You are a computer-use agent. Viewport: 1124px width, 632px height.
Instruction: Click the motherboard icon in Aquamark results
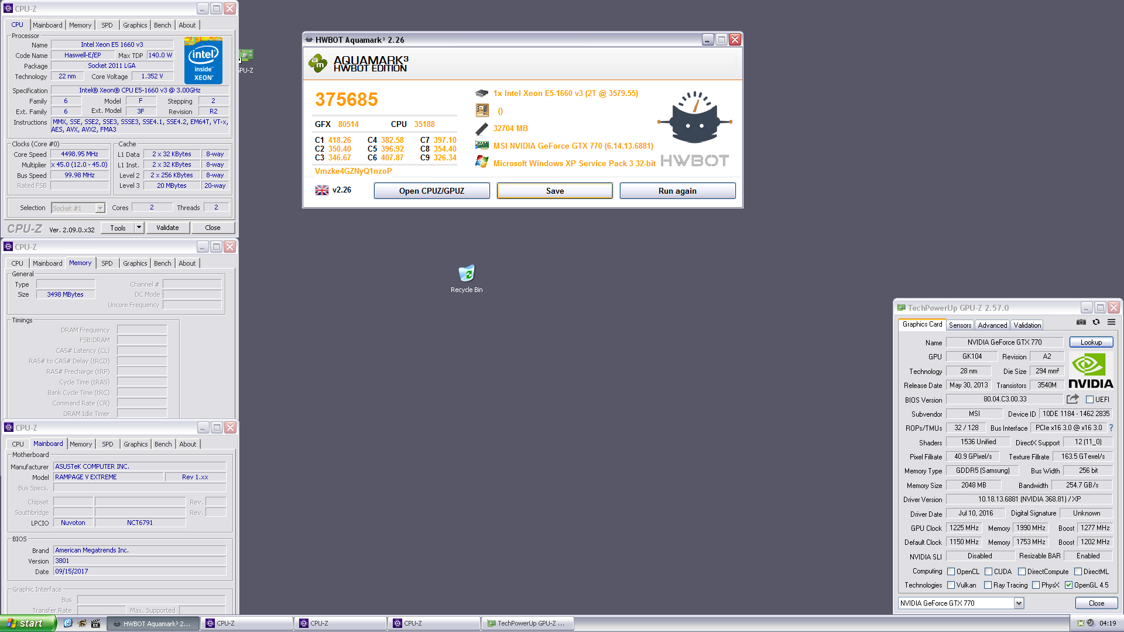(482, 110)
